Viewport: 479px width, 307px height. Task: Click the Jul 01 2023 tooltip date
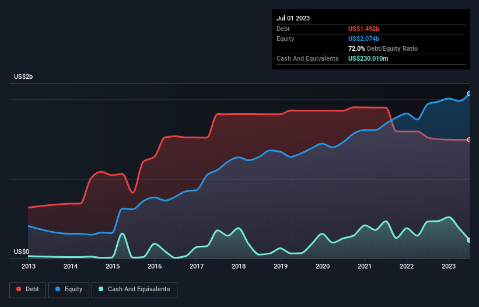(293, 18)
